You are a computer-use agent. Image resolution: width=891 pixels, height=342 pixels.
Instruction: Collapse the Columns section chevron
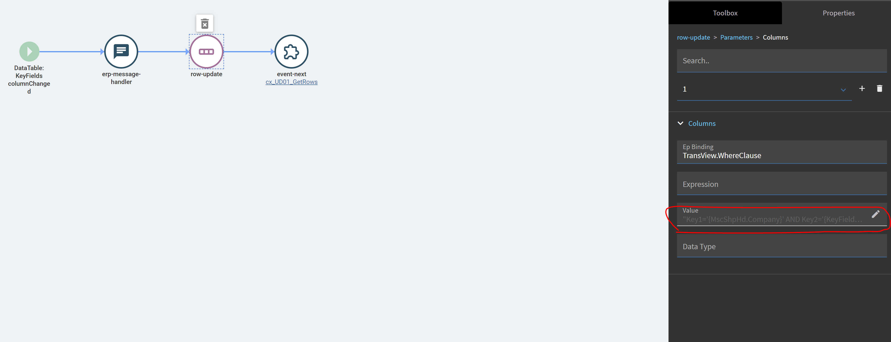(680, 123)
